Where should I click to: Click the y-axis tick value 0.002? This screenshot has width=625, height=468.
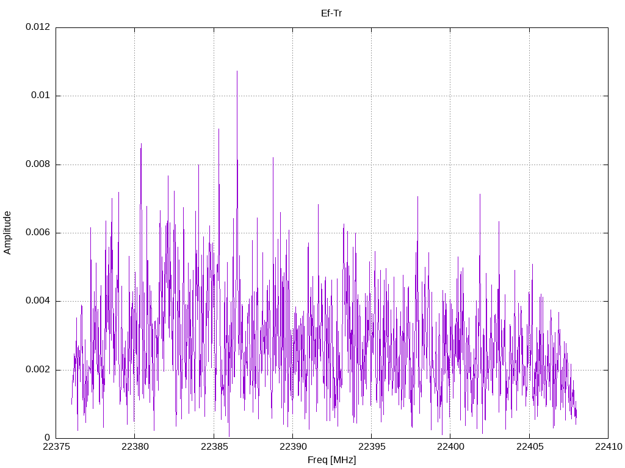point(38,370)
